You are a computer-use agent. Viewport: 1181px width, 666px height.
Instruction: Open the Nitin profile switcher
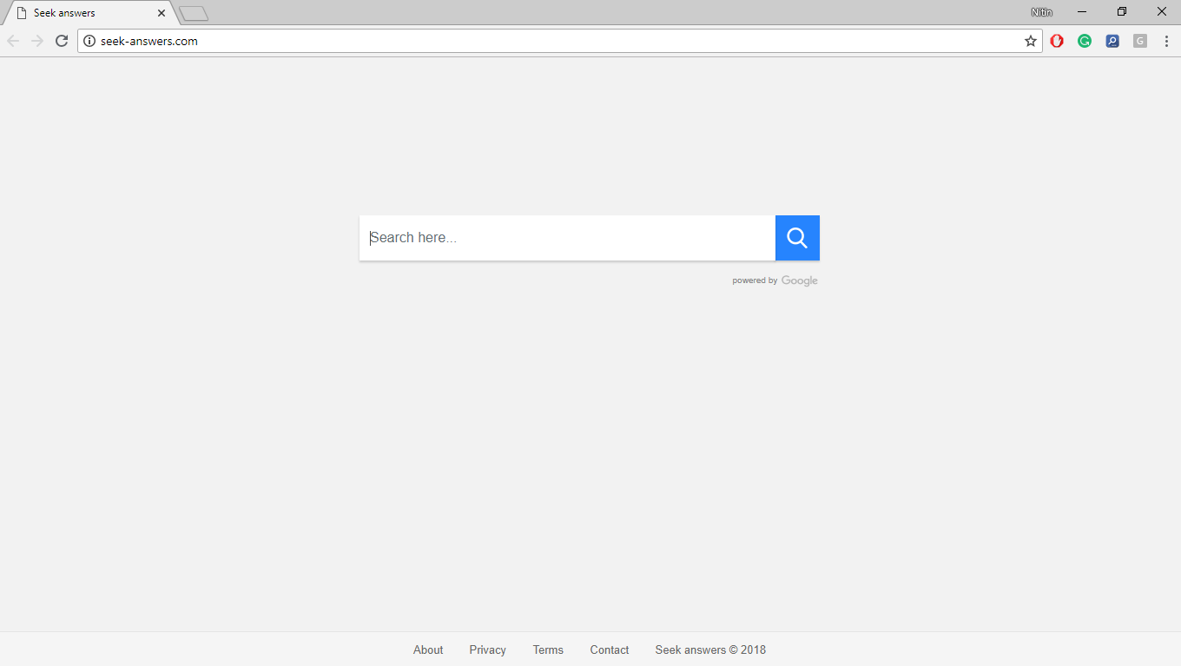[1041, 12]
